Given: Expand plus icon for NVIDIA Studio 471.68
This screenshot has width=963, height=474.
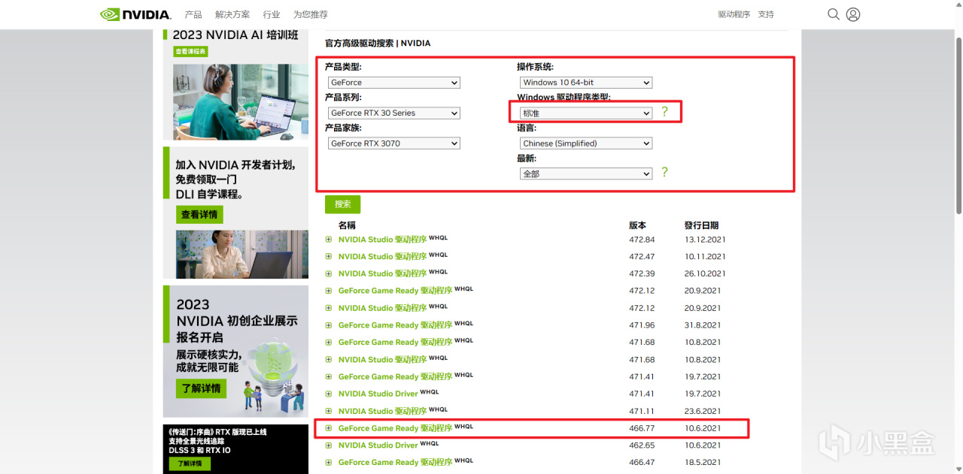Looking at the screenshot, I should coord(329,360).
